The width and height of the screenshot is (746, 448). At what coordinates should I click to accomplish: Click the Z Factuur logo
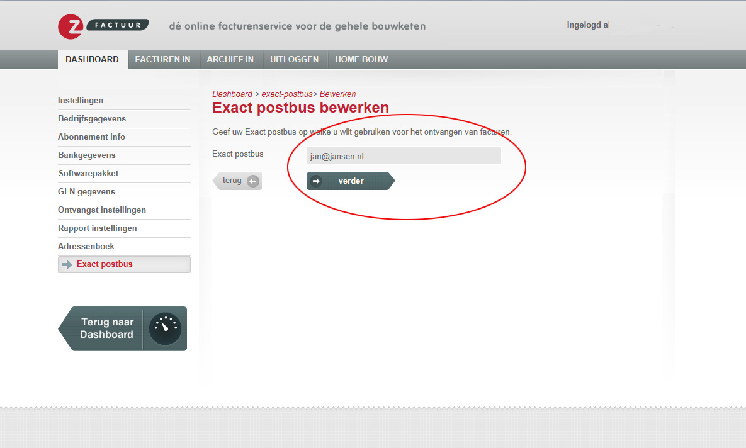pos(103,26)
